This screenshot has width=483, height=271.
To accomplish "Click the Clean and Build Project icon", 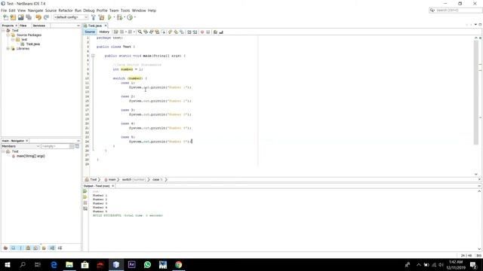I will coord(101,17).
